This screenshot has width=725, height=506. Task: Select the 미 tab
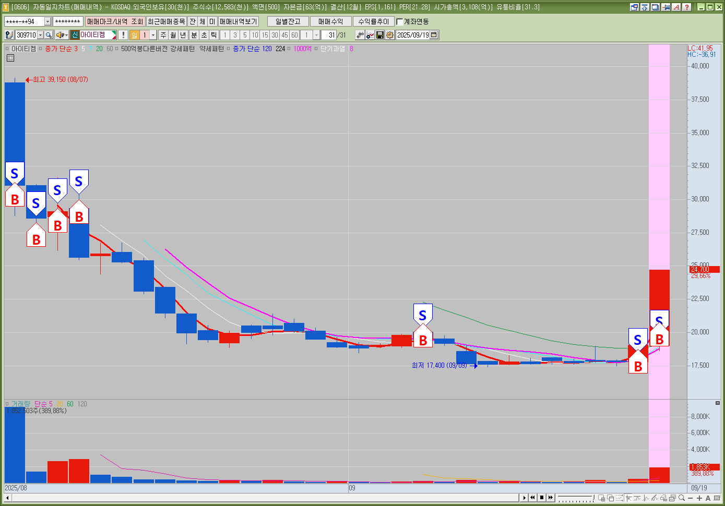tap(212, 21)
